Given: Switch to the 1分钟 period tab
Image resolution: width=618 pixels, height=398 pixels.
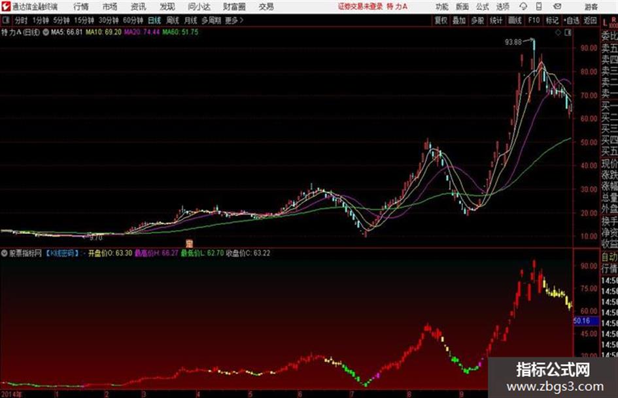Looking at the screenshot, I should 41,20.
